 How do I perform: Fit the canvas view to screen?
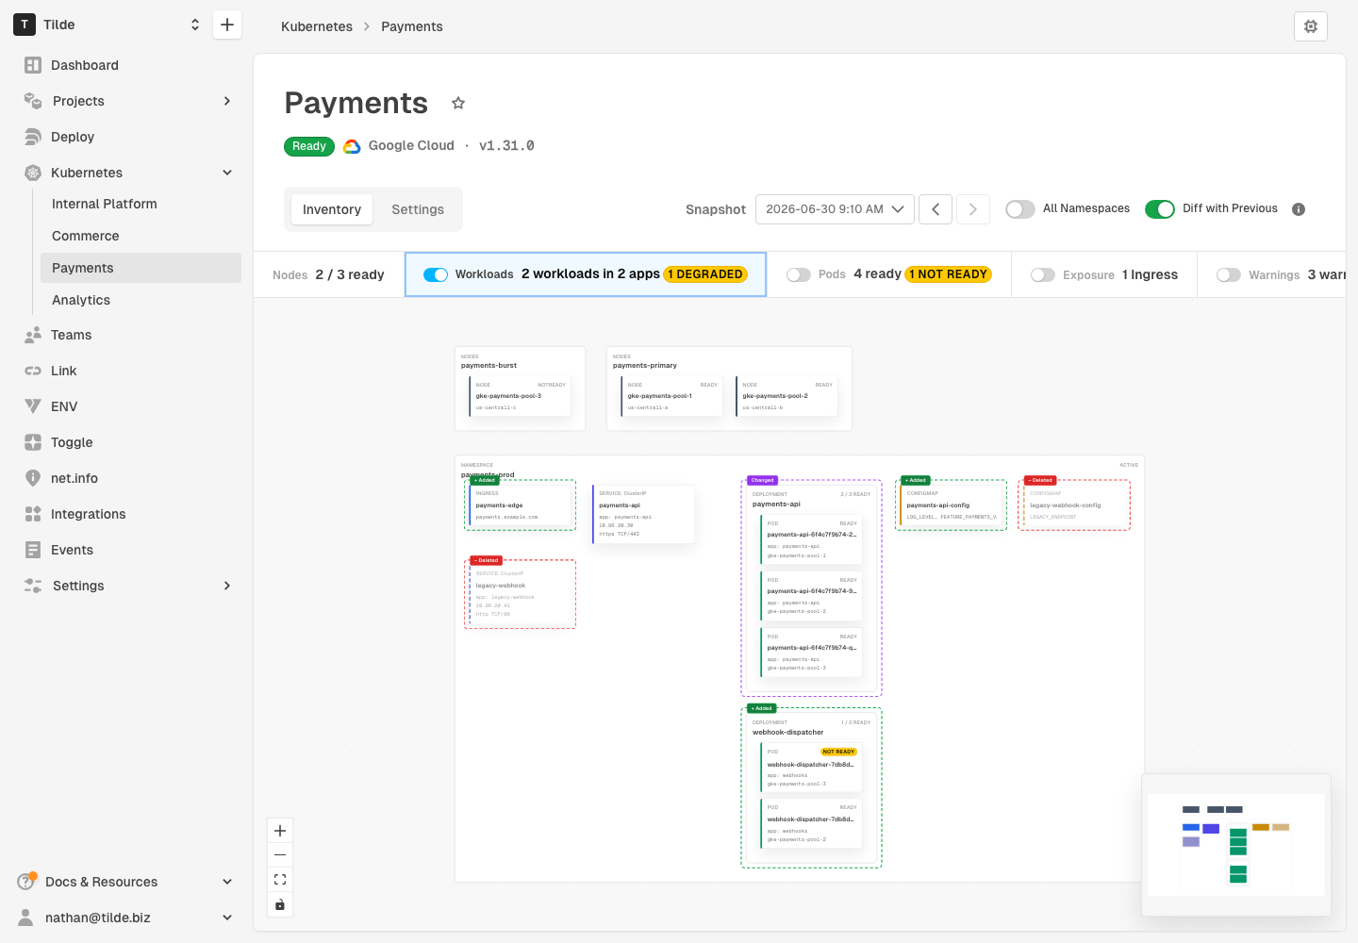pos(280,880)
